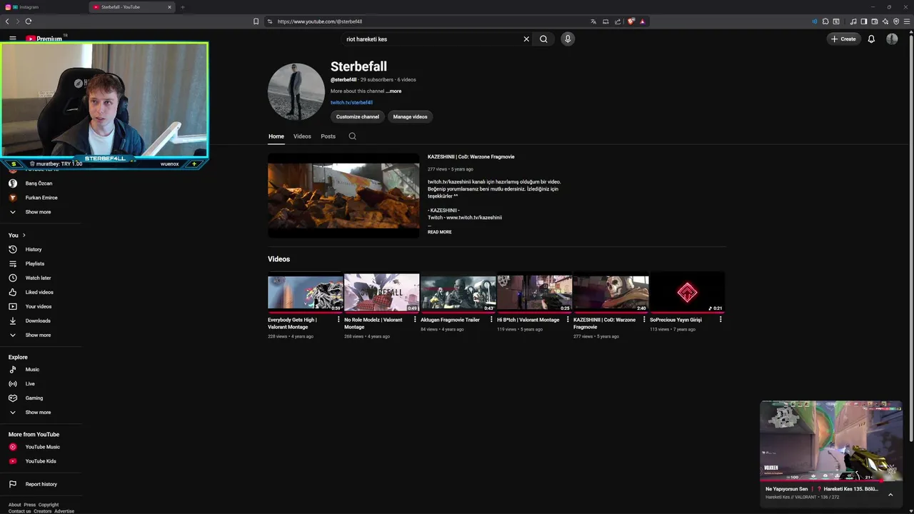914x514 pixels.
Task: Open Leo AI assistant icon
Action: (885, 21)
